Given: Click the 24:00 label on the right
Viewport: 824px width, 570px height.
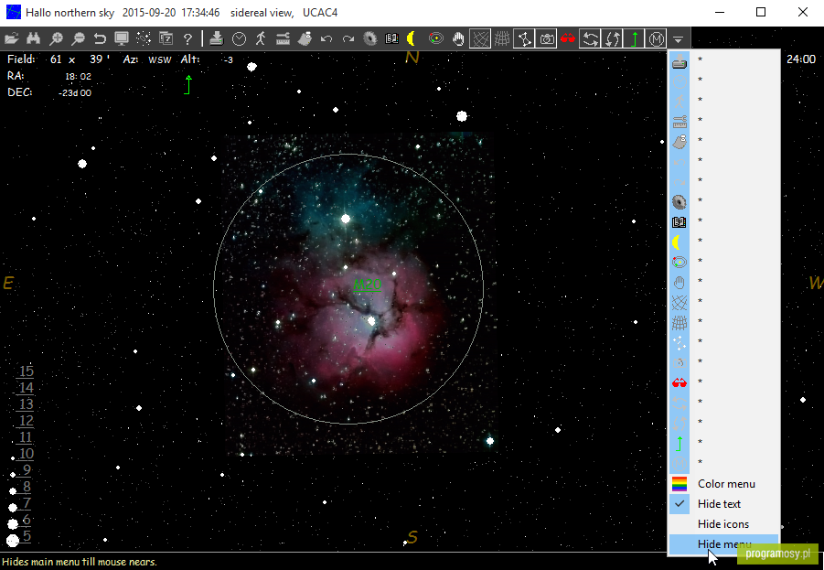Looking at the screenshot, I should pyautogui.click(x=801, y=59).
